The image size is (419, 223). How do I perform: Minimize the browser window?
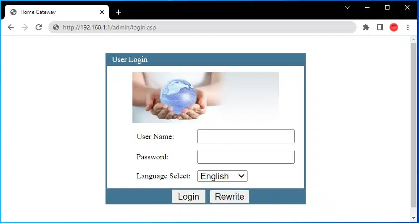[x=367, y=7]
